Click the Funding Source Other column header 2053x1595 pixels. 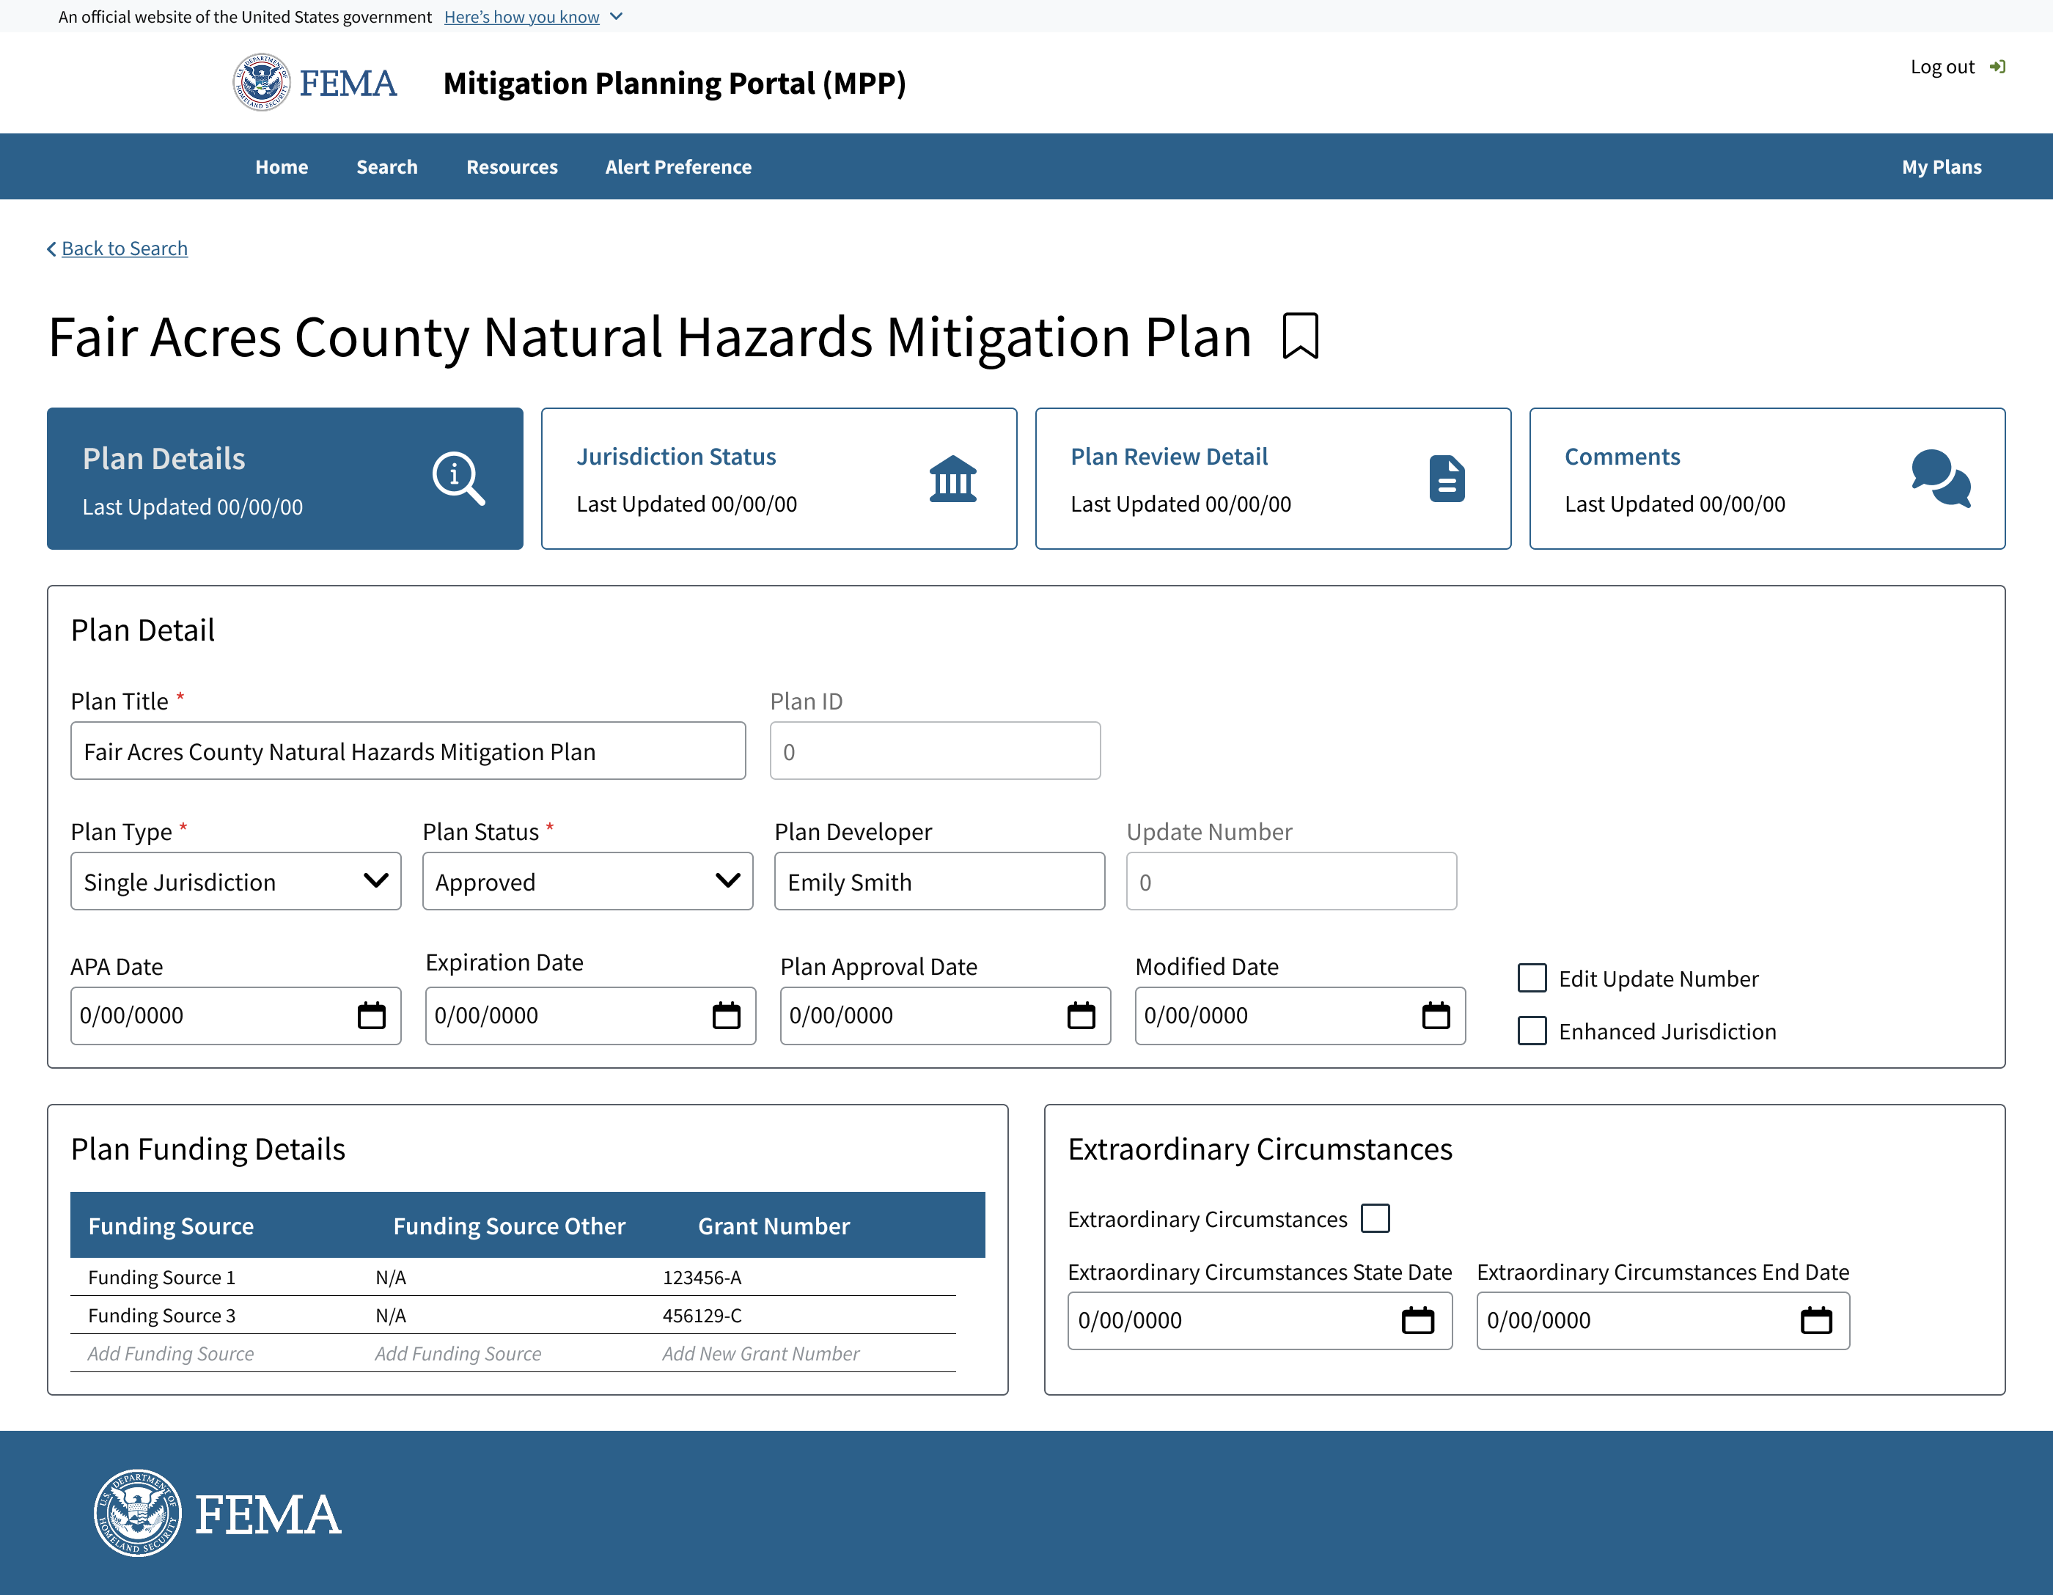coord(509,1226)
